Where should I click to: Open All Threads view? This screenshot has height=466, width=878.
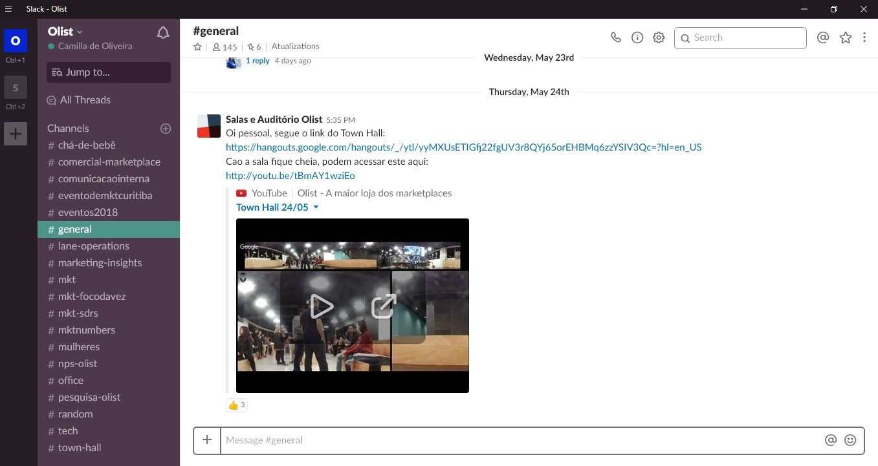[x=78, y=100]
